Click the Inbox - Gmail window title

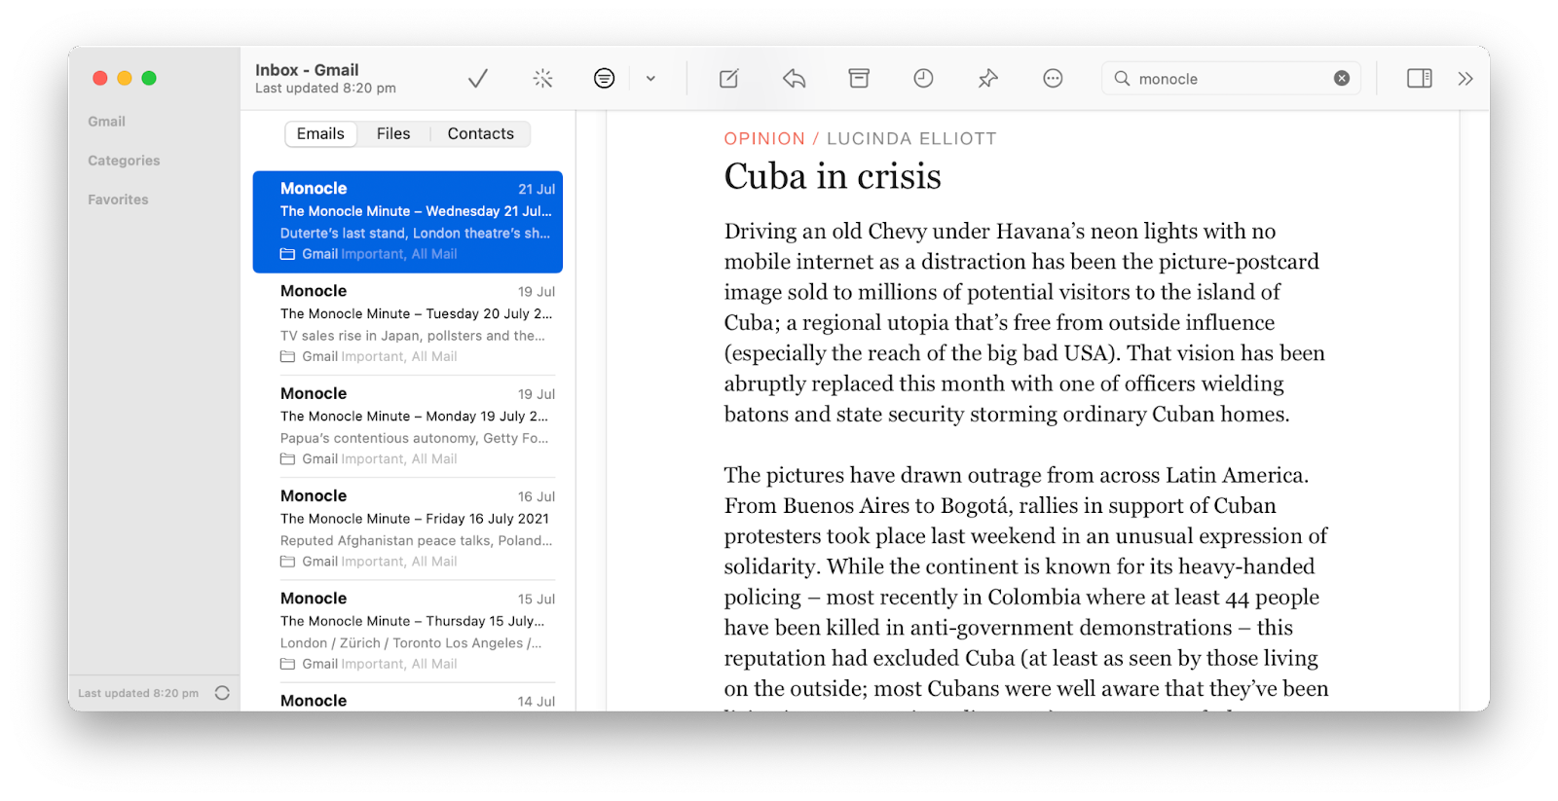(x=307, y=70)
